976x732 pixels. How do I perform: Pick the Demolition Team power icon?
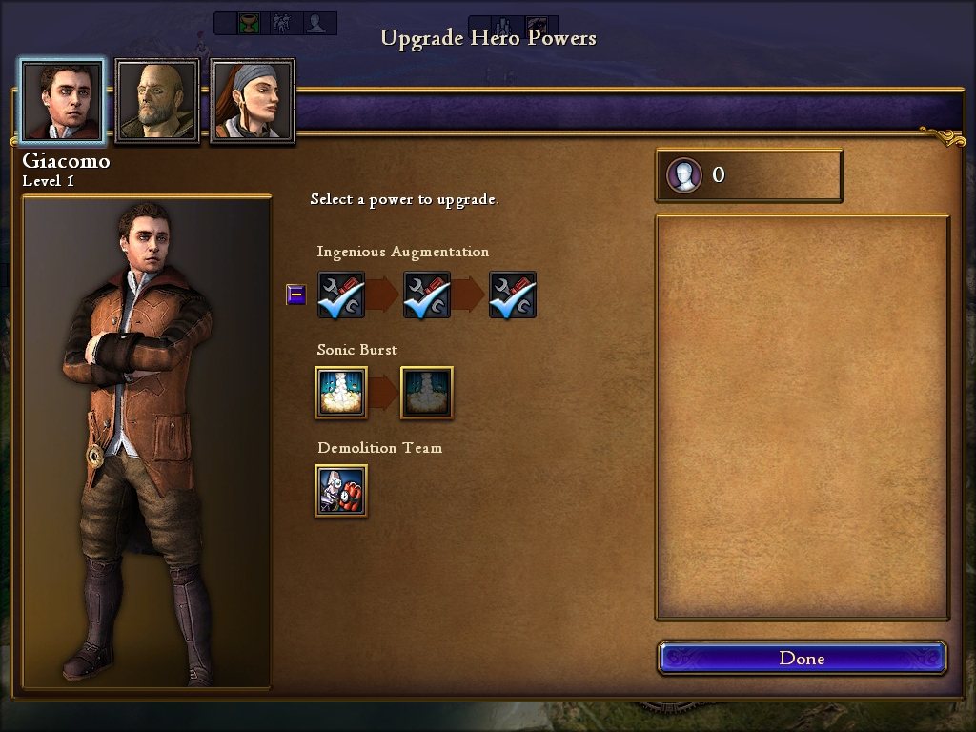pos(341,491)
